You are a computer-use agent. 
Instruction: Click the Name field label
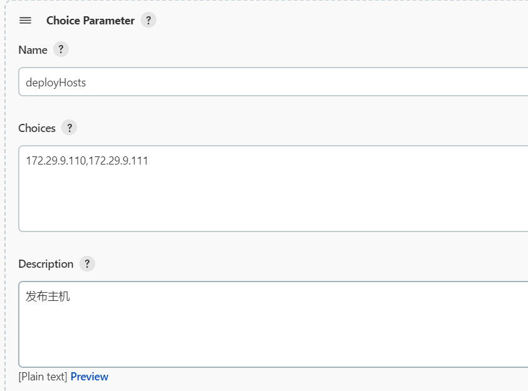pos(33,50)
